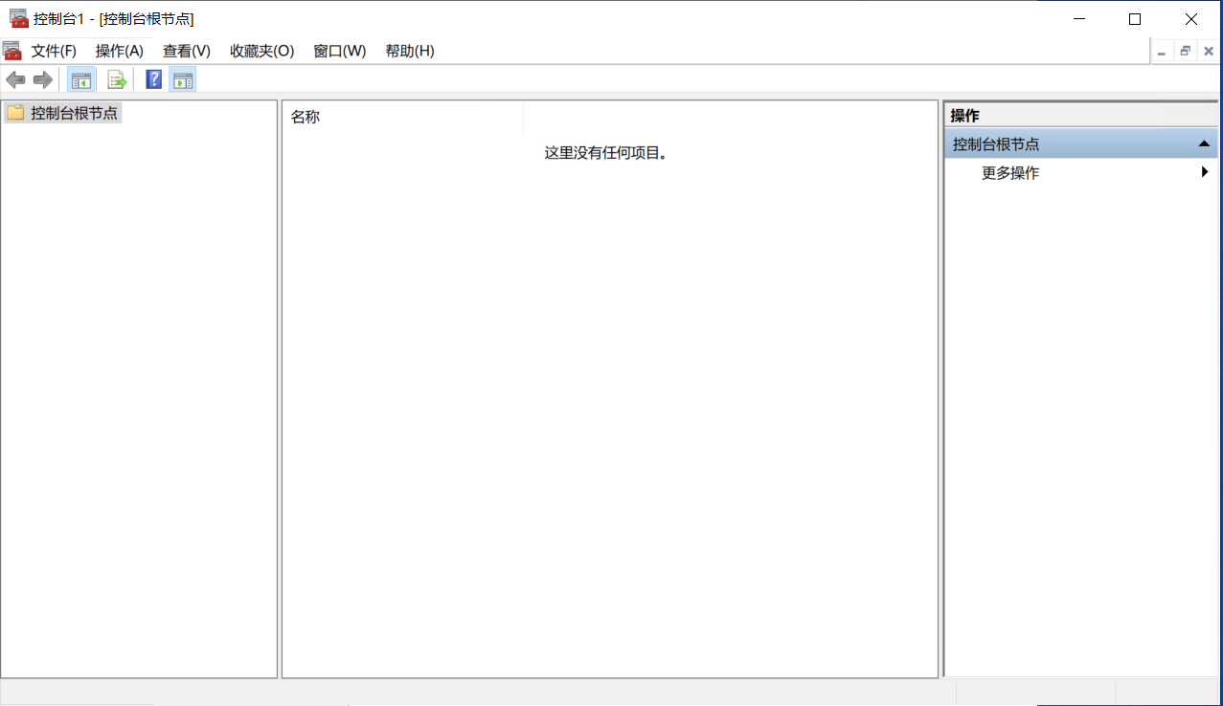
Task: Open Help via the question mark icon
Action: pyautogui.click(x=153, y=79)
